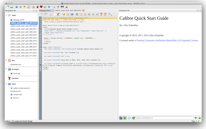Float the Anteprima file panel button
The width and height of the screenshot is (206, 129).
click(197, 10)
